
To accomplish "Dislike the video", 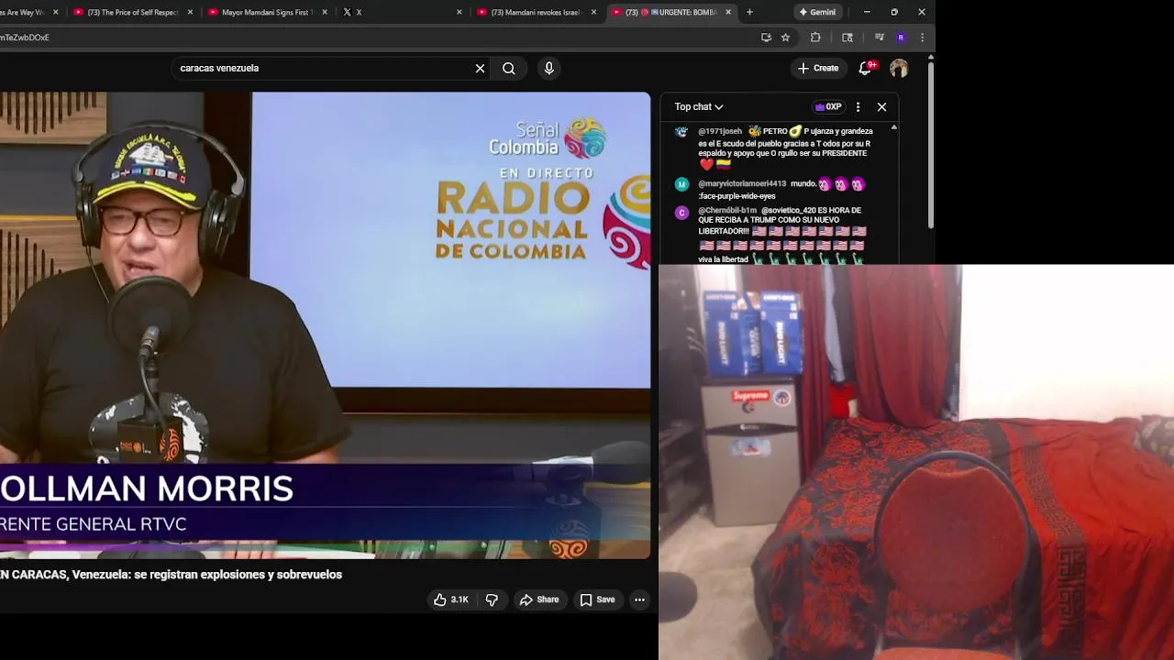I will 492,599.
